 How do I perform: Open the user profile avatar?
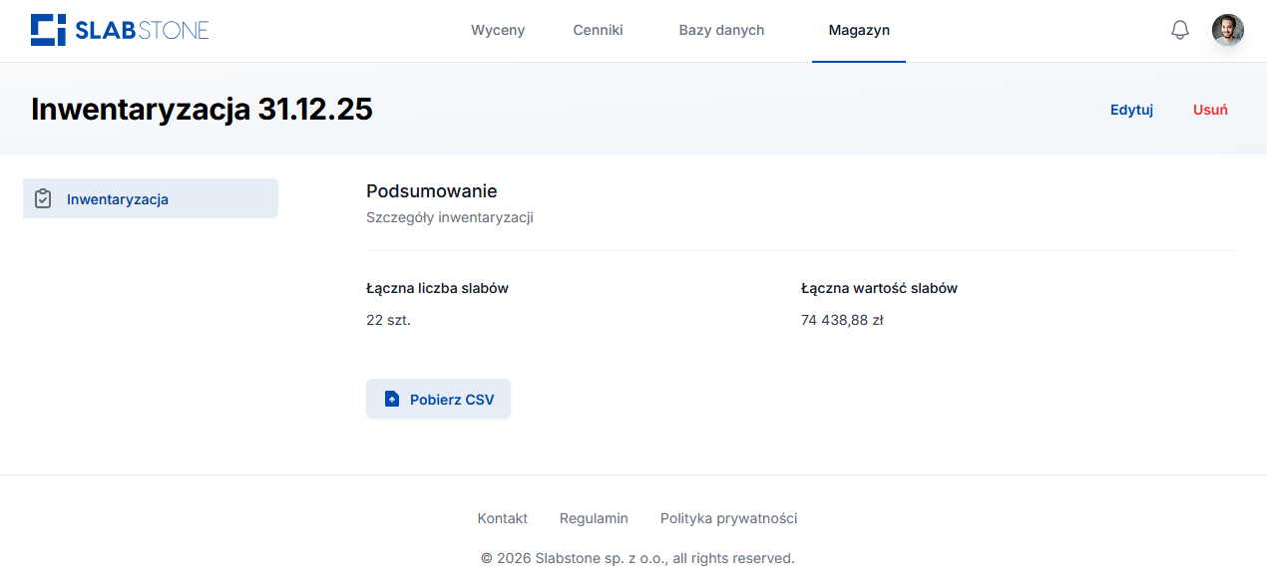[1227, 30]
